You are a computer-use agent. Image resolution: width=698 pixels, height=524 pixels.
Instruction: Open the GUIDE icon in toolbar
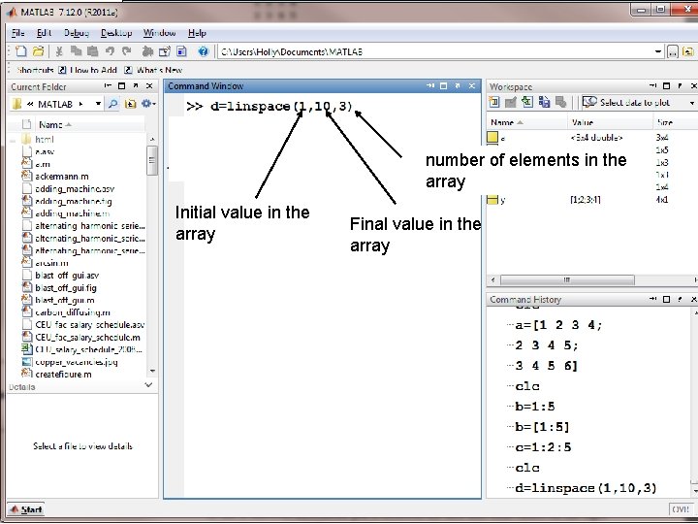point(165,51)
